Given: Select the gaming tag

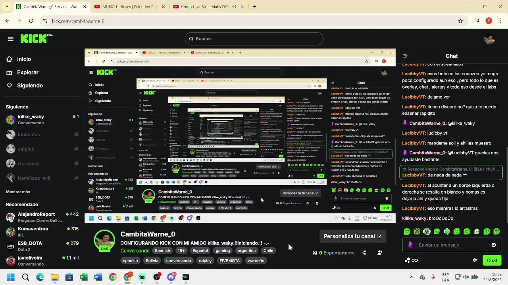Looking at the screenshot, I should (x=223, y=251).
